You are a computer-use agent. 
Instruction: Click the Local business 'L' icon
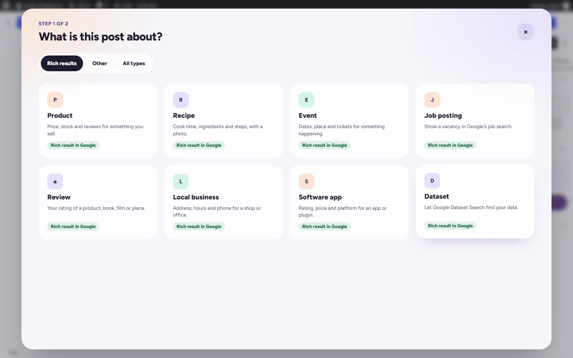point(181,182)
